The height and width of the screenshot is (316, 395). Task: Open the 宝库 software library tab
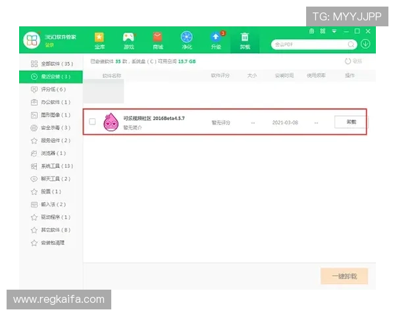(x=99, y=41)
